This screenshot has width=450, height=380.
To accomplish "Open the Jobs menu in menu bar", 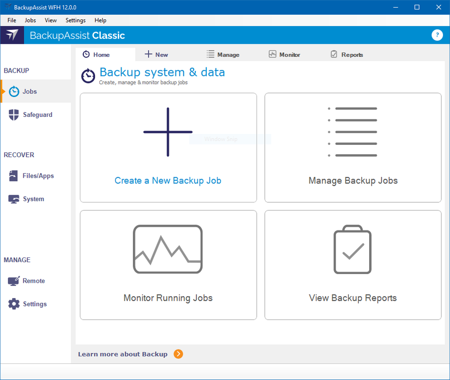I will coord(30,20).
